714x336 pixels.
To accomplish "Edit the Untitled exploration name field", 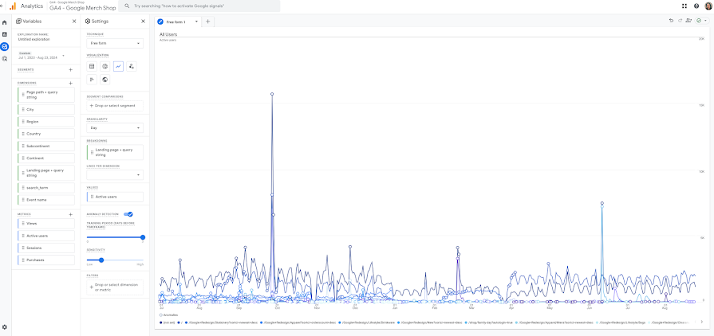I will (34, 39).
